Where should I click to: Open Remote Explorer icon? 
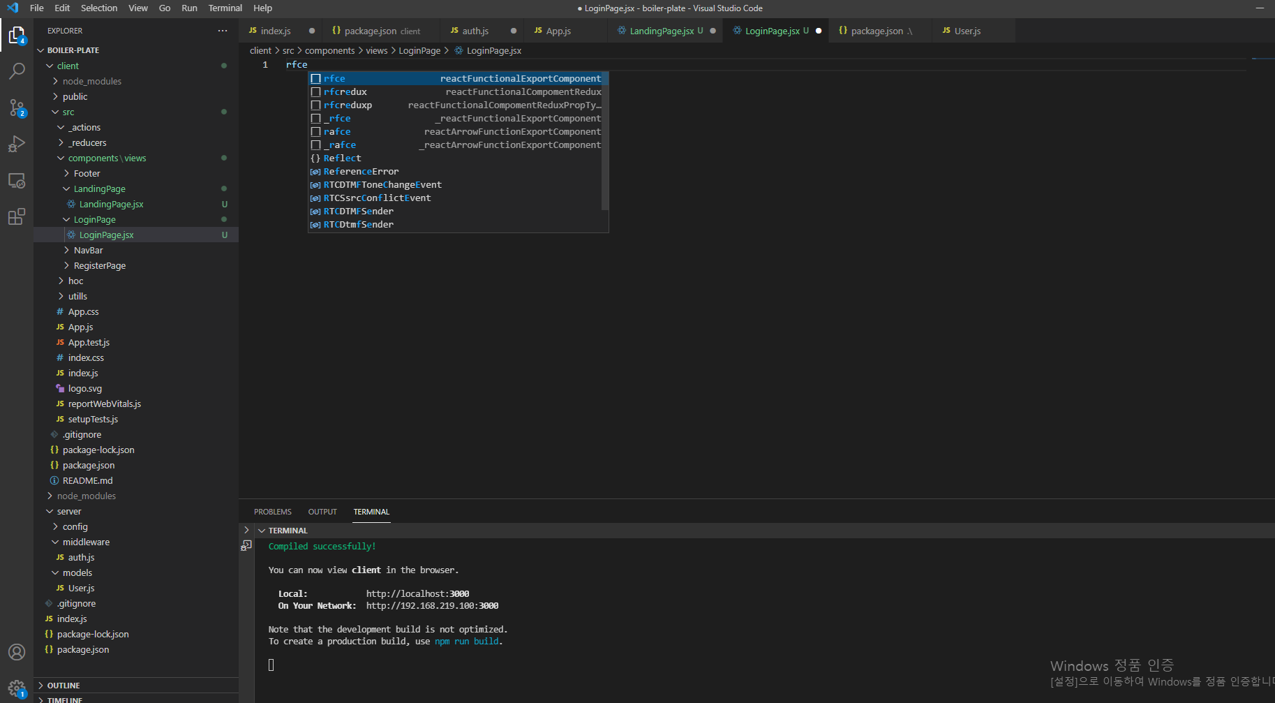pos(17,180)
